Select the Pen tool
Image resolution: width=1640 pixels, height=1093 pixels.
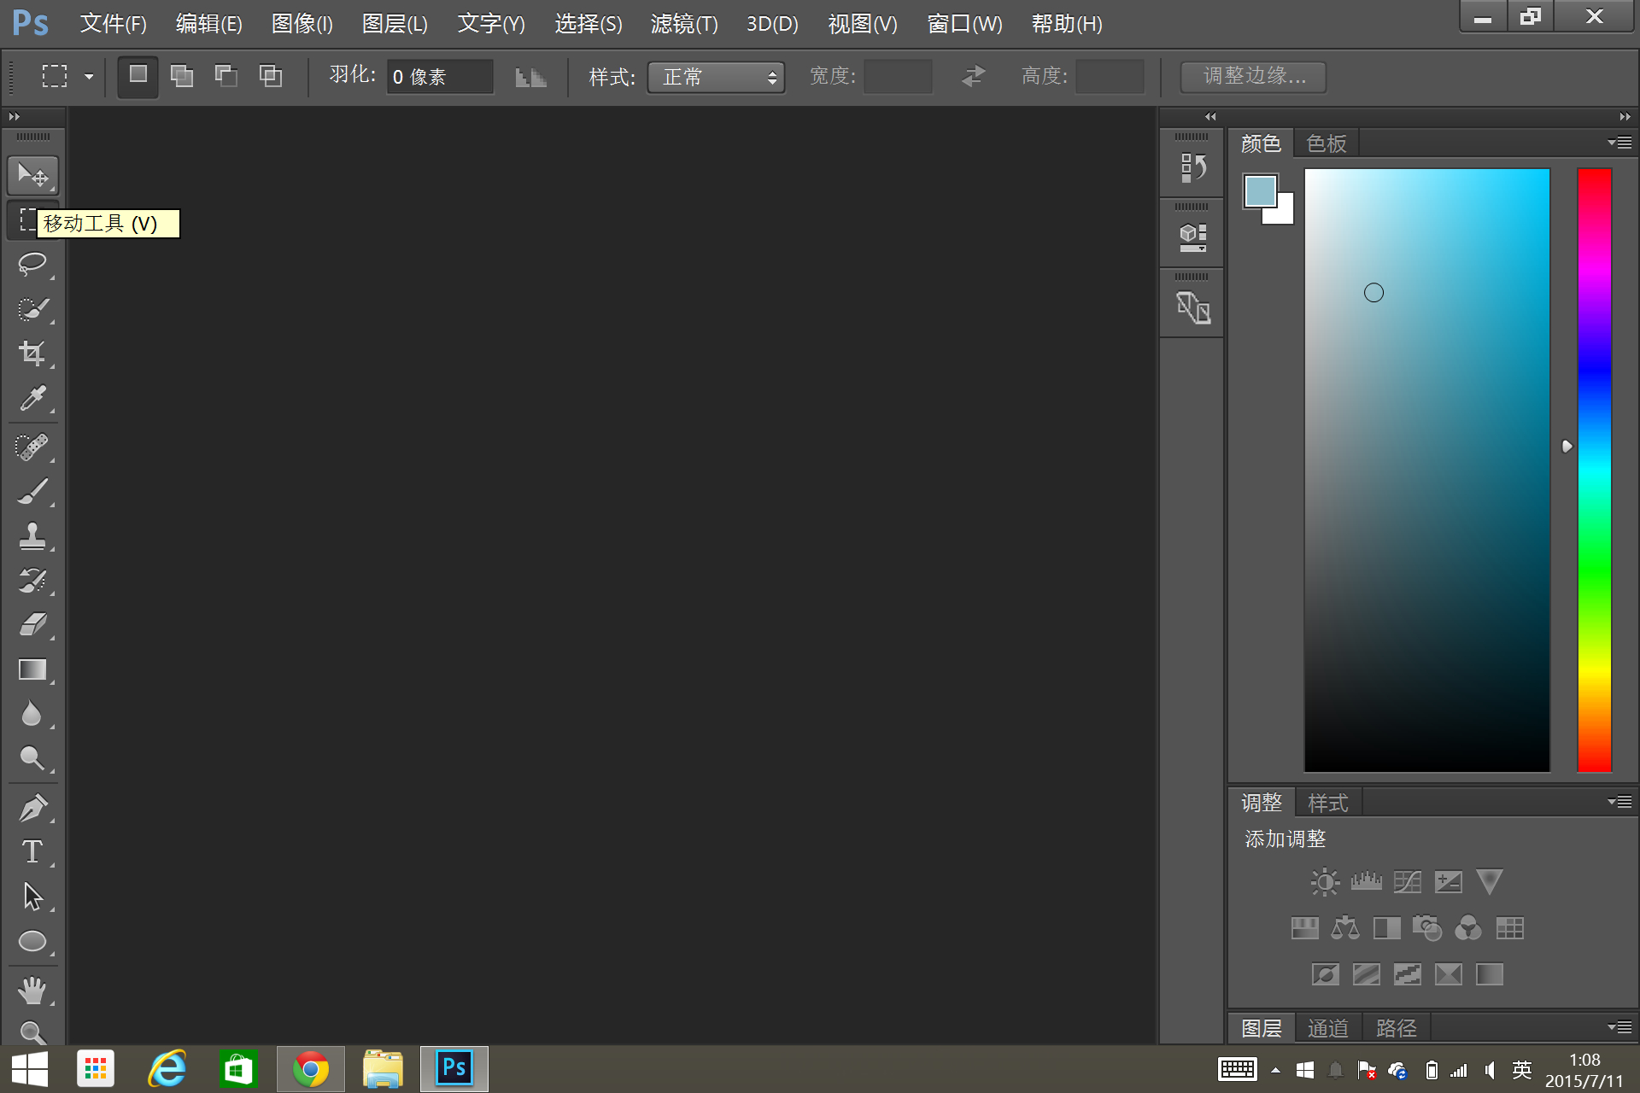(x=32, y=807)
